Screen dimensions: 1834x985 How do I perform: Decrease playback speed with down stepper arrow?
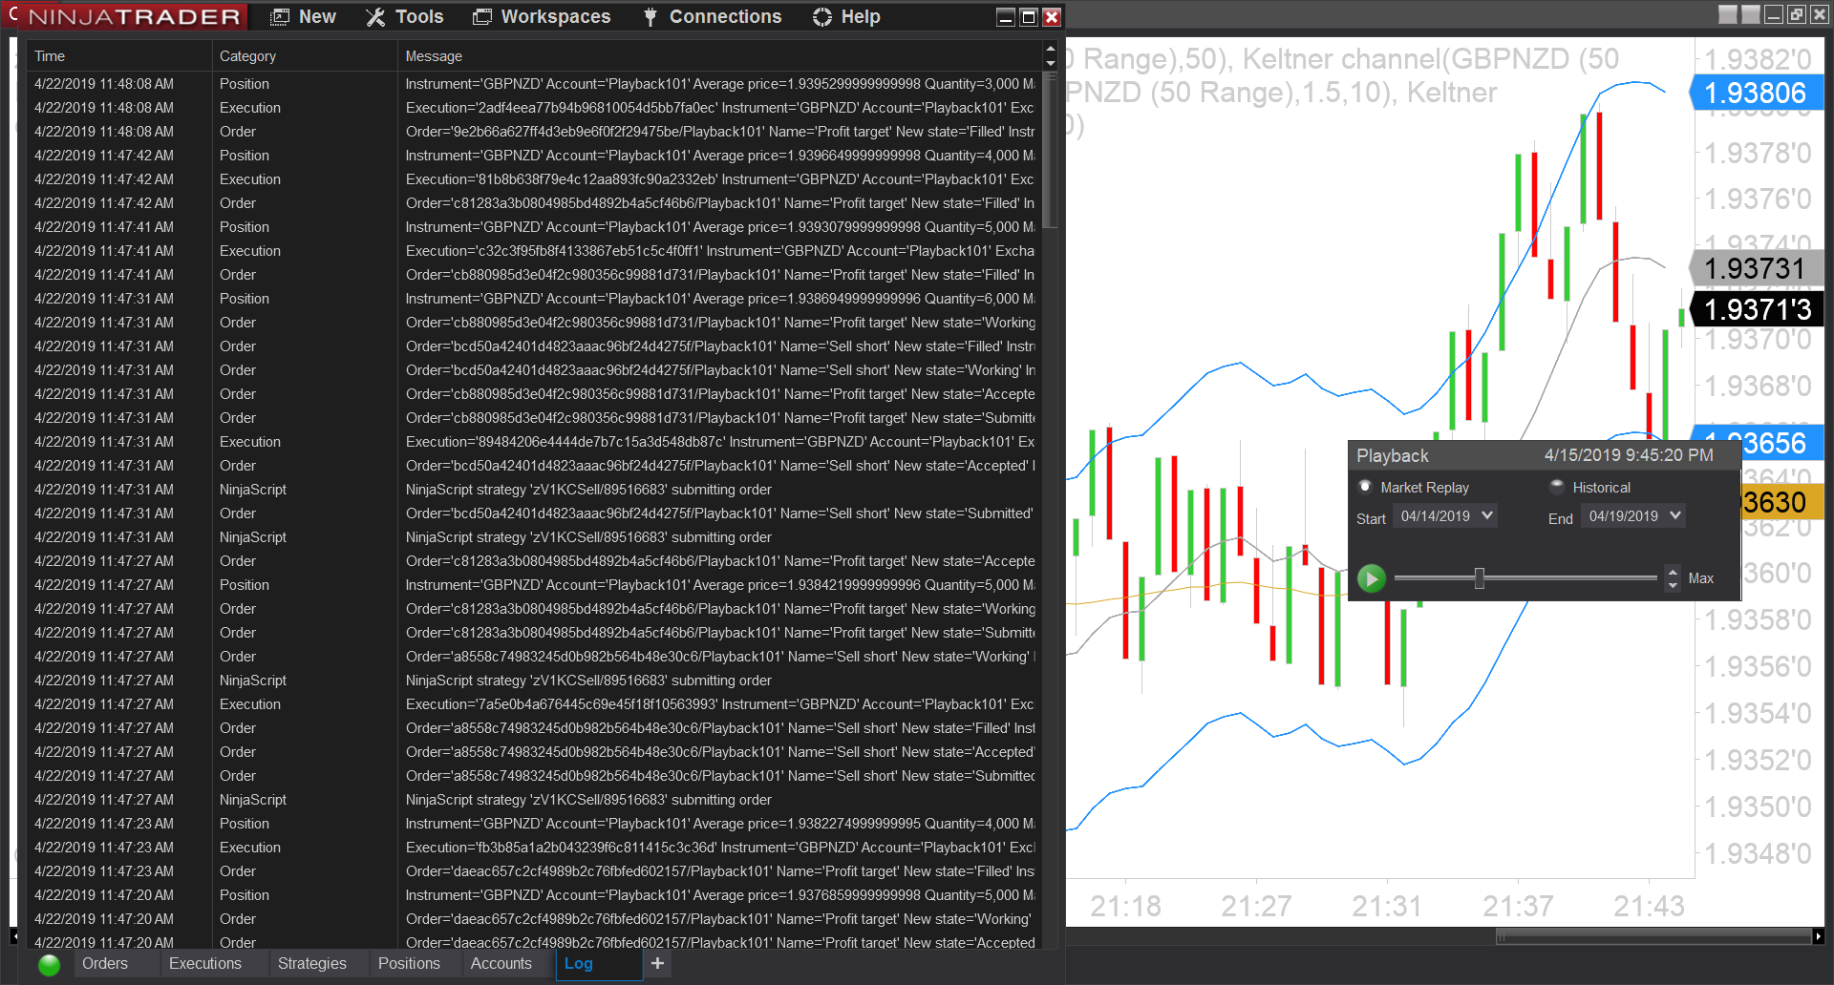pos(1673,585)
